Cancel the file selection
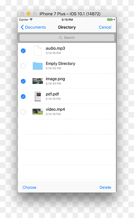The height and width of the screenshot is (218, 134). [105, 27]
